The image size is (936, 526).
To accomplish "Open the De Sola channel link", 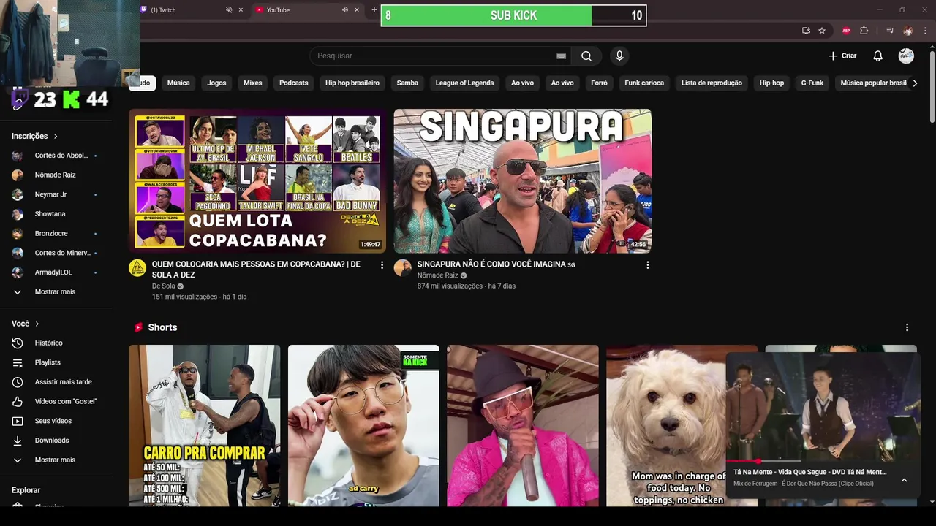I will (x=164, y=286).
